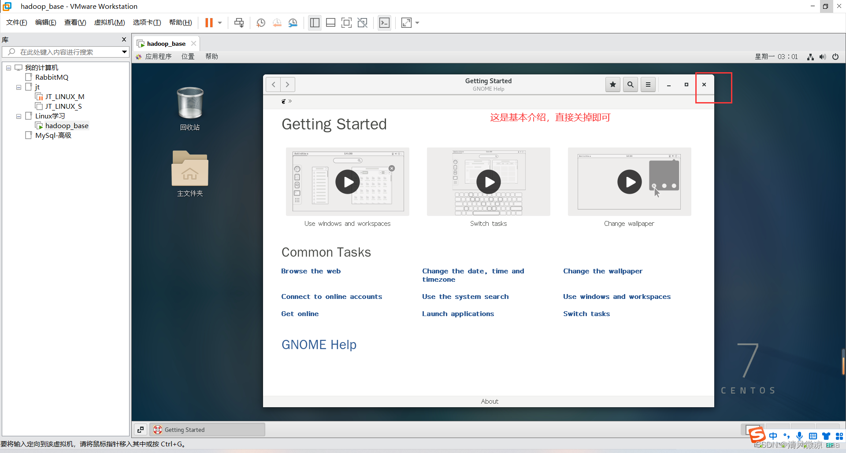
Task: Open the 帮助 menu in GNOME top bar
Action: pos(212,56)
